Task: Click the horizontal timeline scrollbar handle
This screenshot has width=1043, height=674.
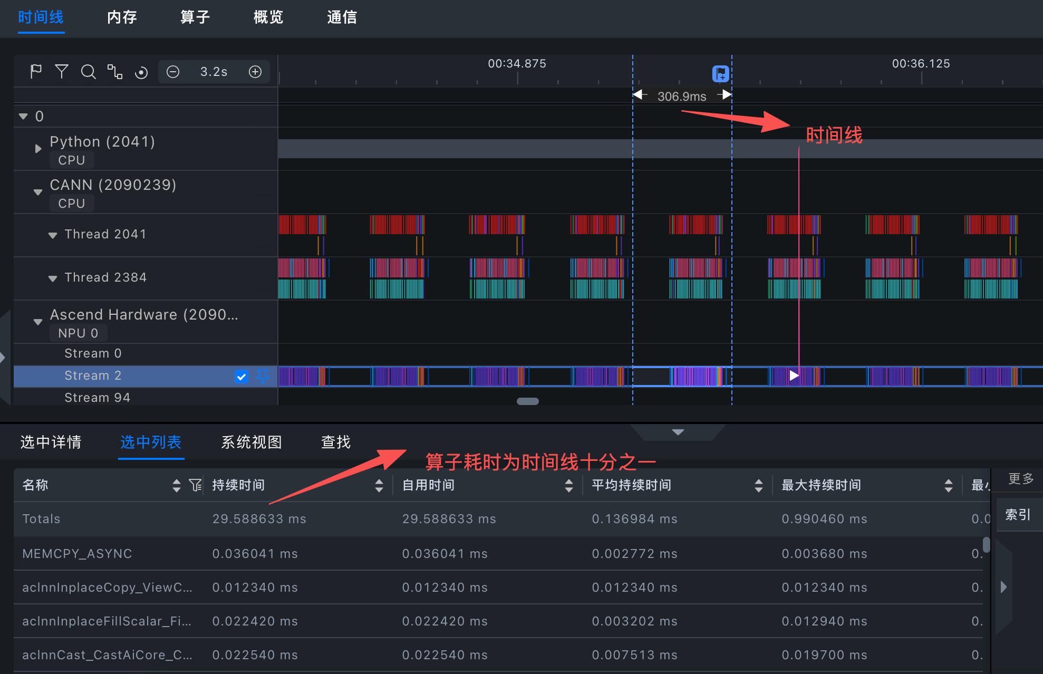Action: click(x=527, y=401)
